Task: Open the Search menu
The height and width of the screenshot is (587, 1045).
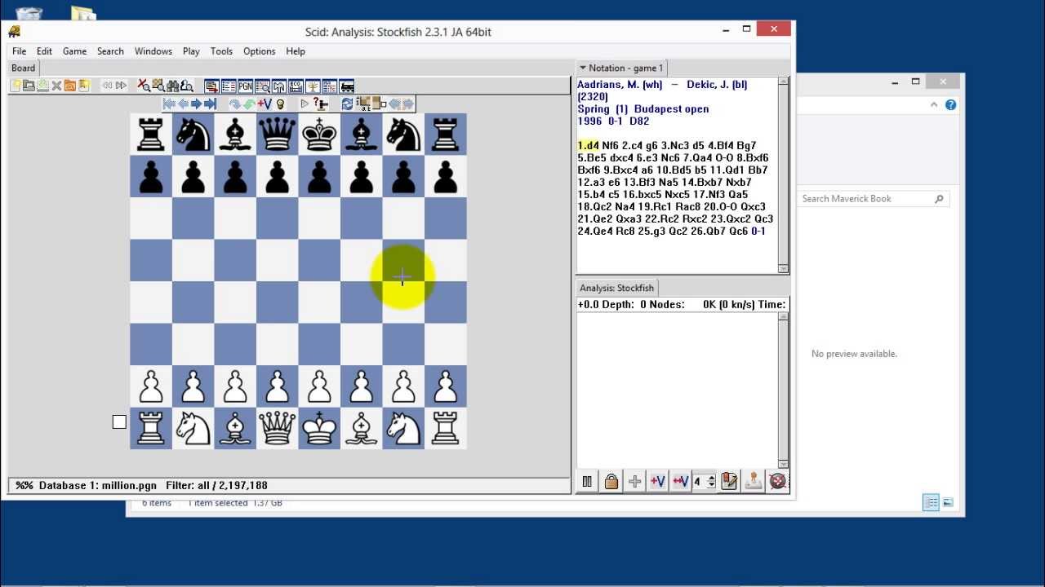Action: pos(110,51)
